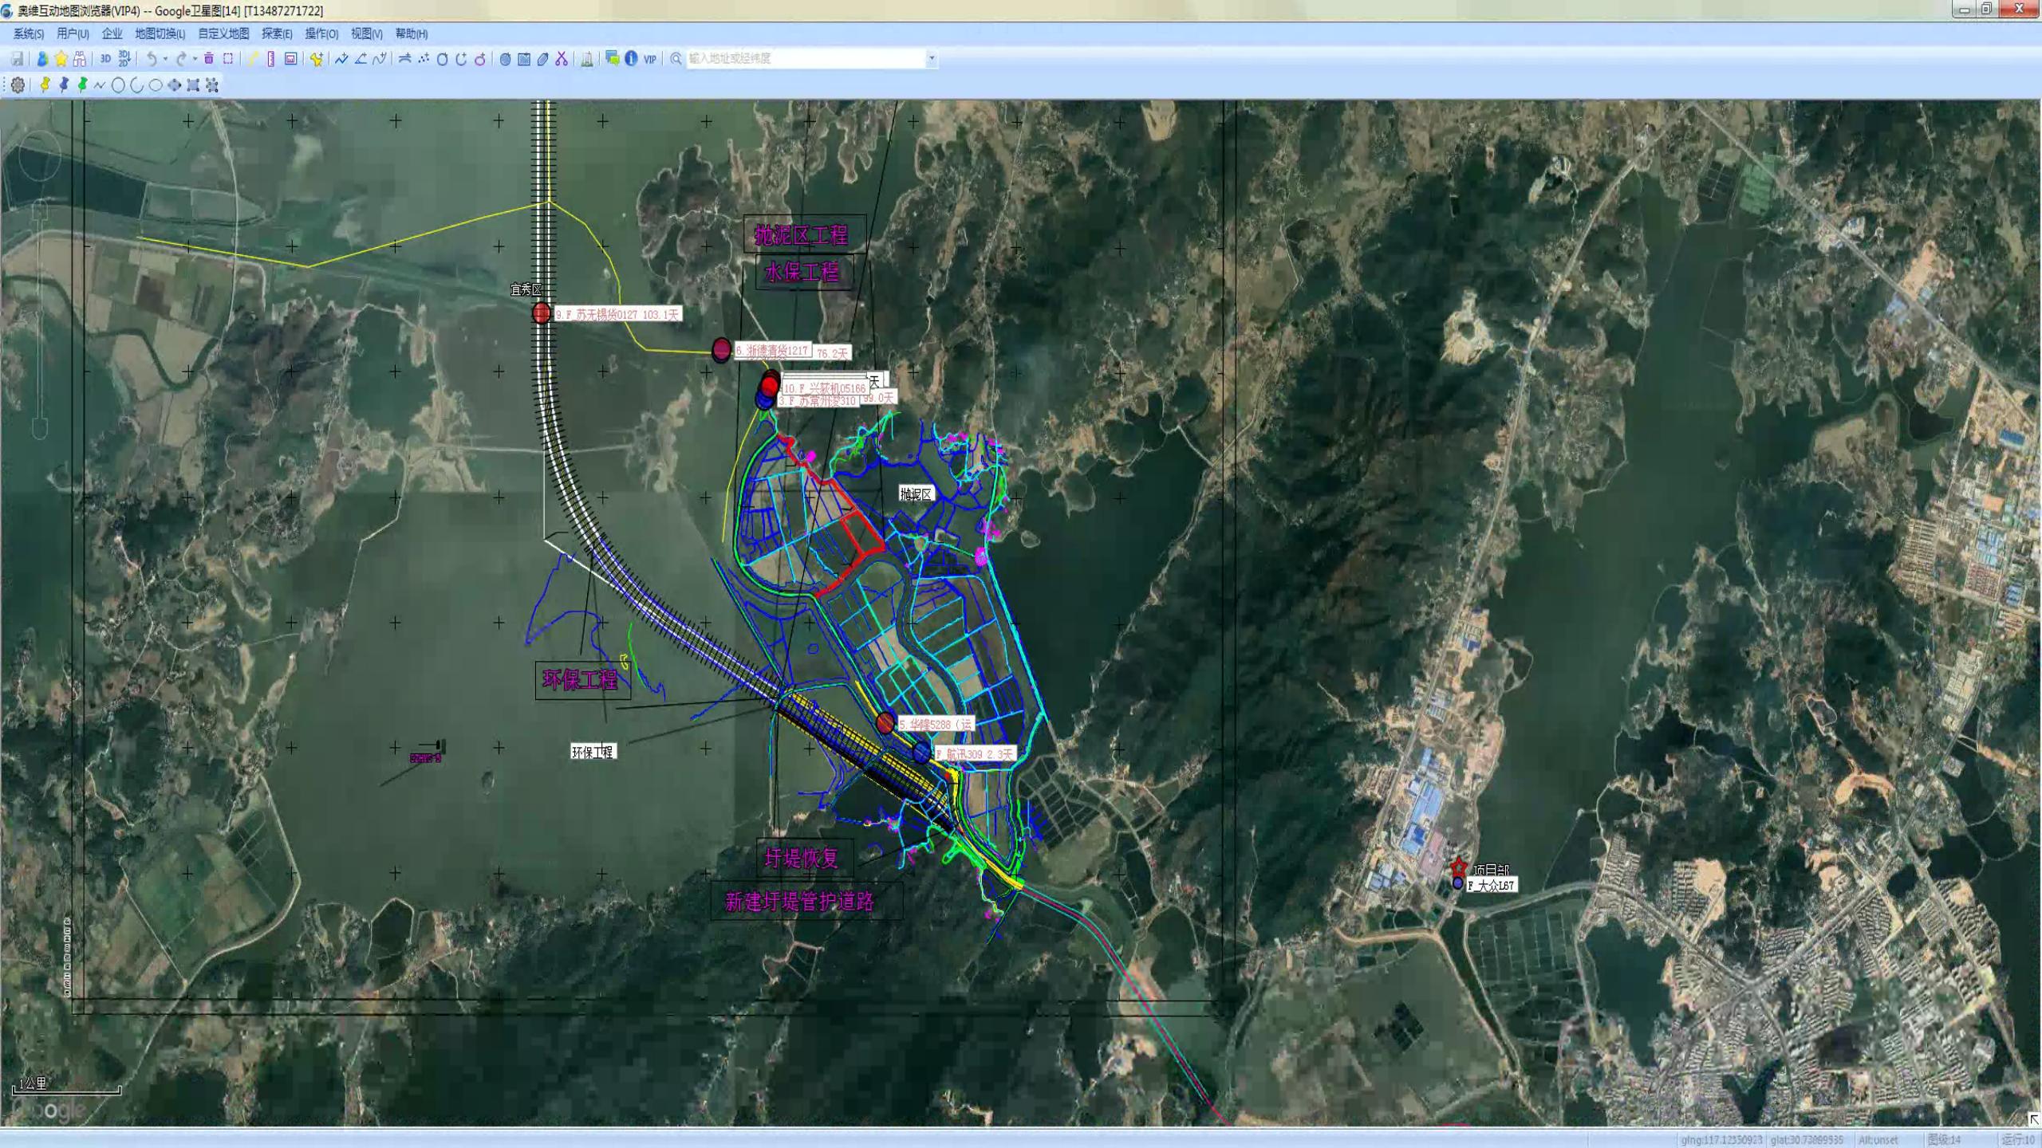Open the address search box dropdown

931,58
